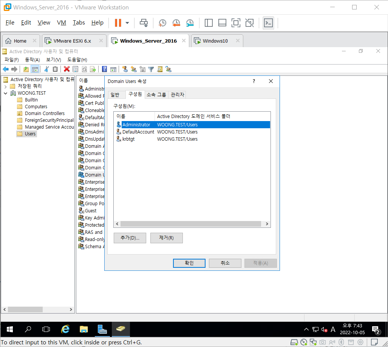The image size is (388, 347).
Task: Switch to the 관리자 tab
Action: coord(178,95)
